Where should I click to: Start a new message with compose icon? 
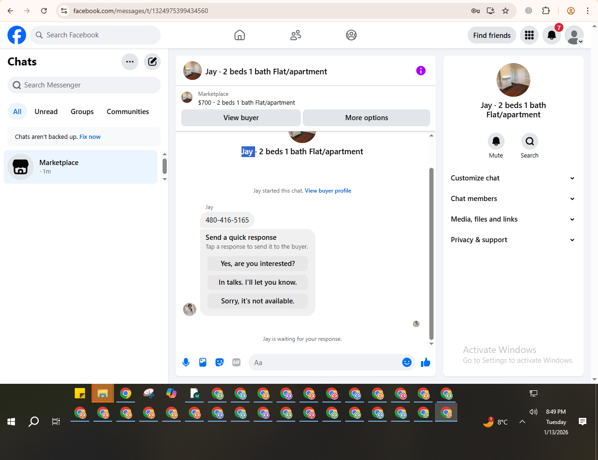point(152,62)
